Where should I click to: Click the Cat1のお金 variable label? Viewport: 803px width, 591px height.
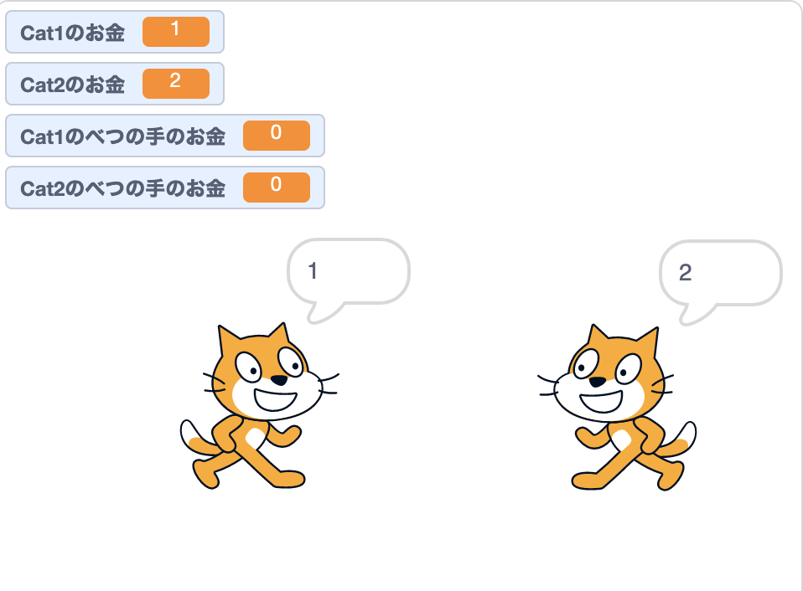click(x=72, y=33)
